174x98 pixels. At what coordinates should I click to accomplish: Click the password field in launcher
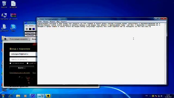[23, 59]
